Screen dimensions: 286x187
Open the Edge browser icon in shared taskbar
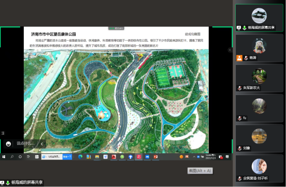(80, 157)
